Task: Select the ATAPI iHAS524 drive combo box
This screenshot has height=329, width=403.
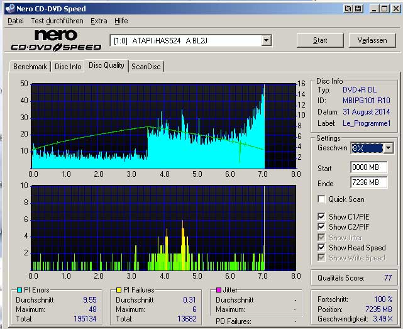Action: 190,41
